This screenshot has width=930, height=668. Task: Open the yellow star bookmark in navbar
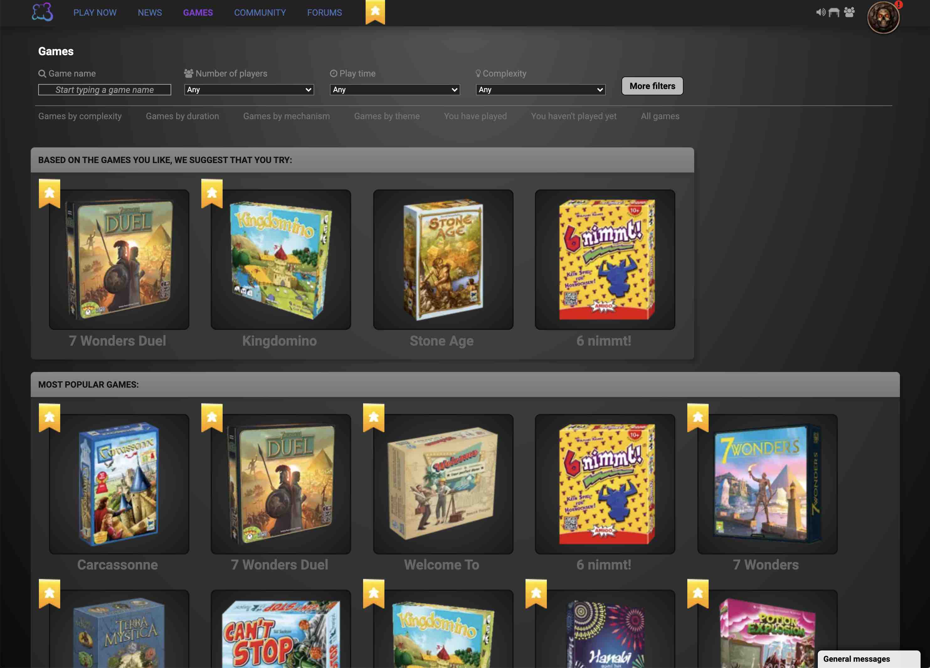click(x=375, y=12)
